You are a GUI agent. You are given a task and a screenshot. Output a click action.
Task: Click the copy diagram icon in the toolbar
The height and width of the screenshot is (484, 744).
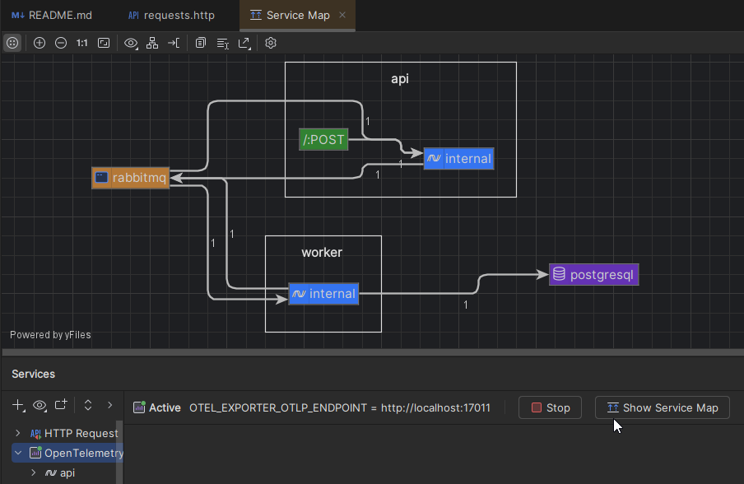tap(200, 43)
